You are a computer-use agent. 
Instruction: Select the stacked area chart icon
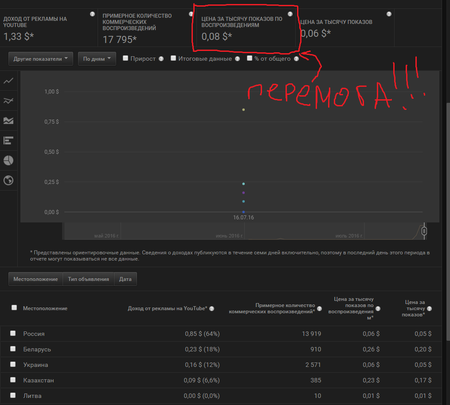(x=8, y=121)
